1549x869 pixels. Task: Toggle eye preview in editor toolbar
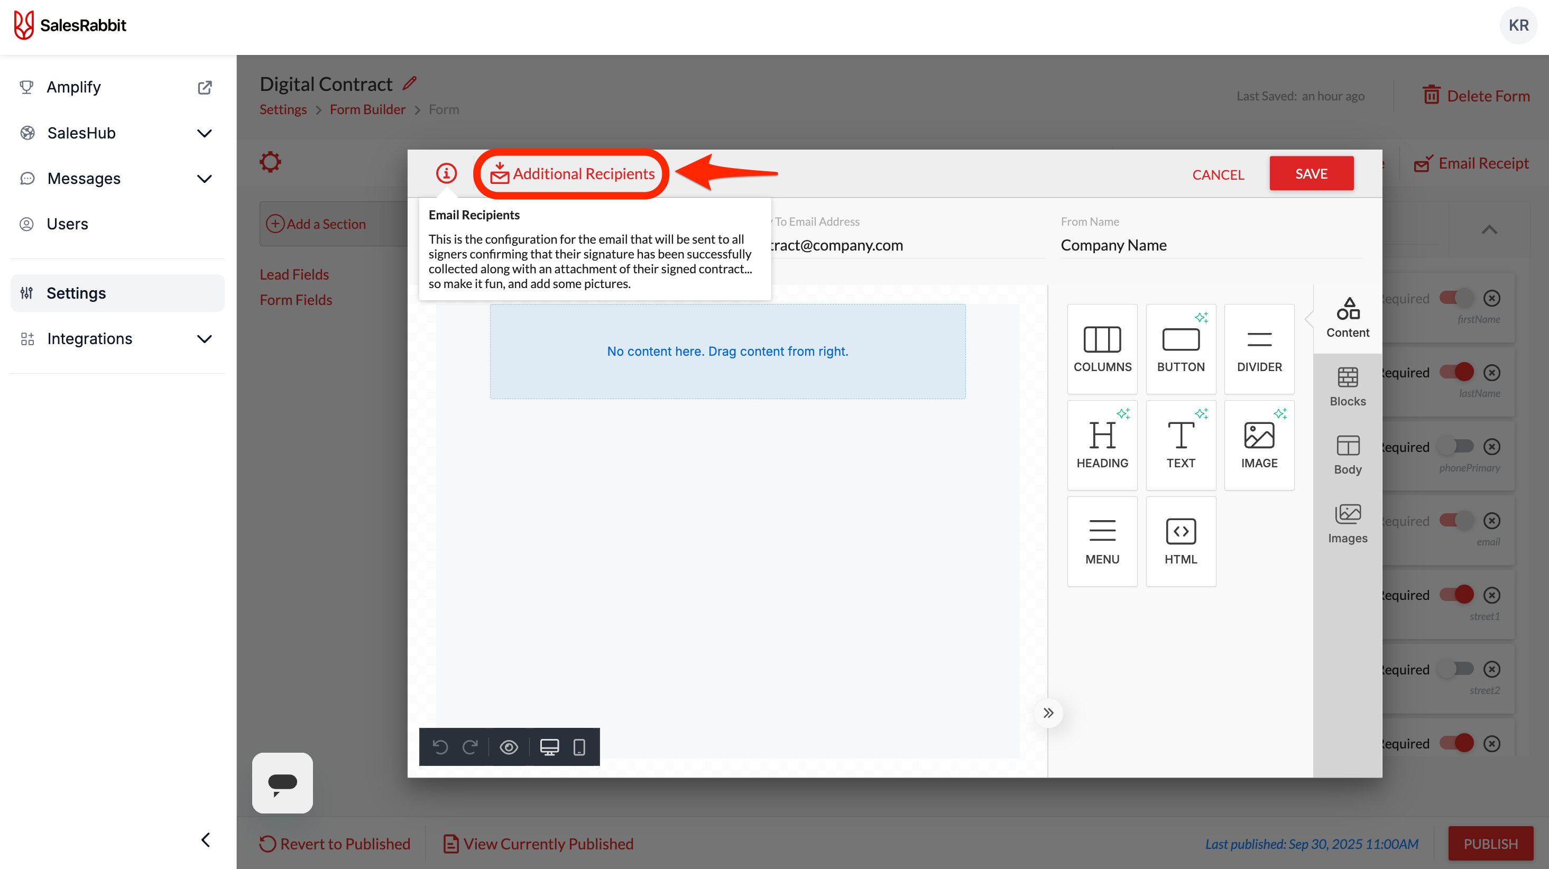[509, 747]
